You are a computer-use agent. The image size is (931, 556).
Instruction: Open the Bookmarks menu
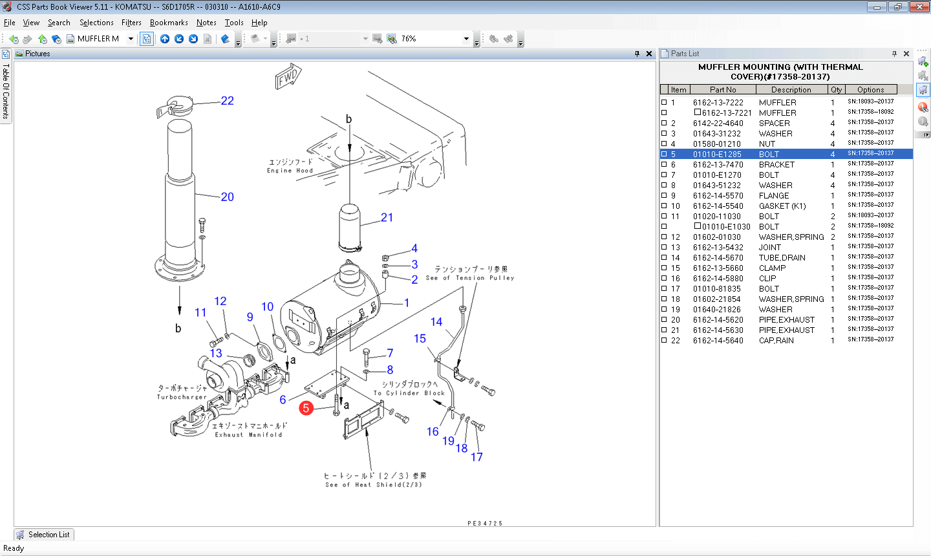(x=169, y=22)
